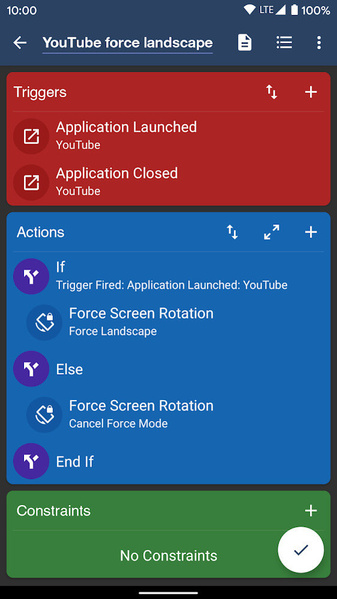
Task: Tap the Wi-Fi status bar icon
Action: pyautogui.click(x=250, y=10)
